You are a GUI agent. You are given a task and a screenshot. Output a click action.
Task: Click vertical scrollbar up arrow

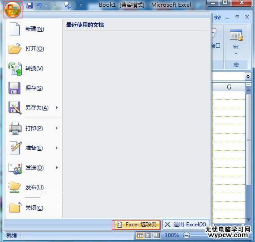(248, 90)
